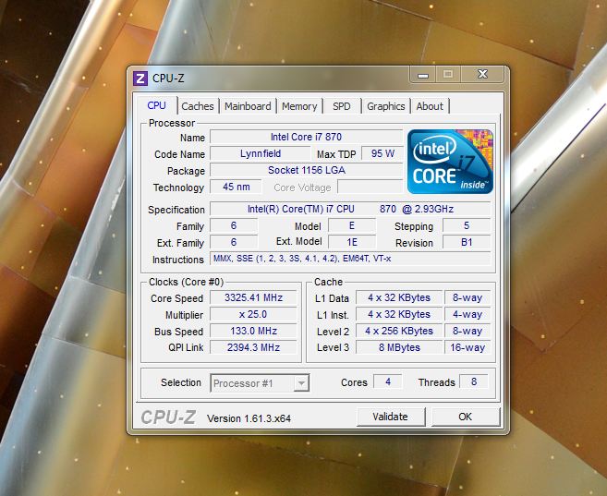Click Level 3 size 8 MBytes
Image resolution: width=607 pixels, height=496 pixels.
[399, 347]
